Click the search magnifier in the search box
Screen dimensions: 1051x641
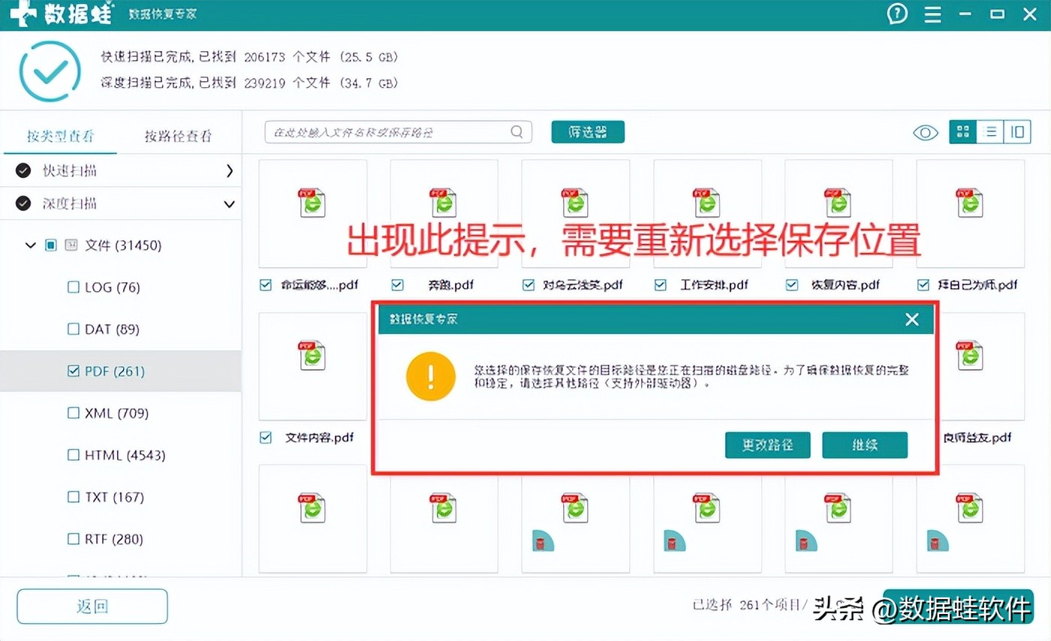point(516,131)
